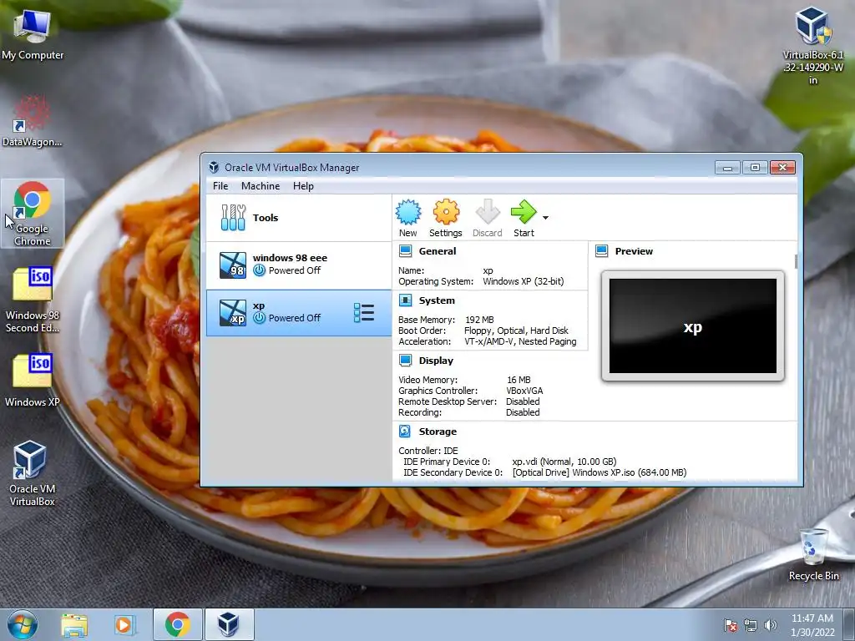Minimize the VirtualBox Manager window
This screenshot has height=641, width=855.
click(727, 167)
